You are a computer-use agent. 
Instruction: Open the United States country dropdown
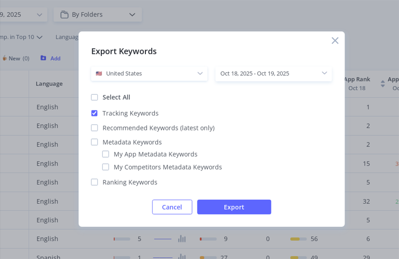tap(149, 74)
